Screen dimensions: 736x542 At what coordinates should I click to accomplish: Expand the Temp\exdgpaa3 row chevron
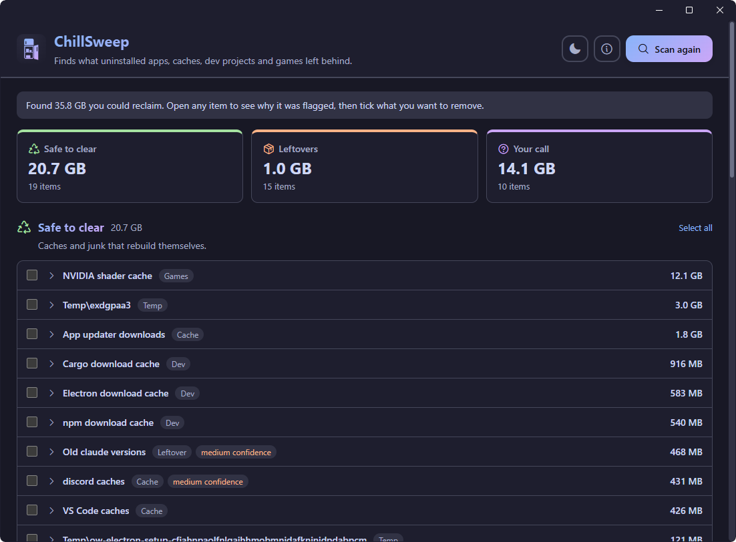pyautogui.click(x=51, y=305)
